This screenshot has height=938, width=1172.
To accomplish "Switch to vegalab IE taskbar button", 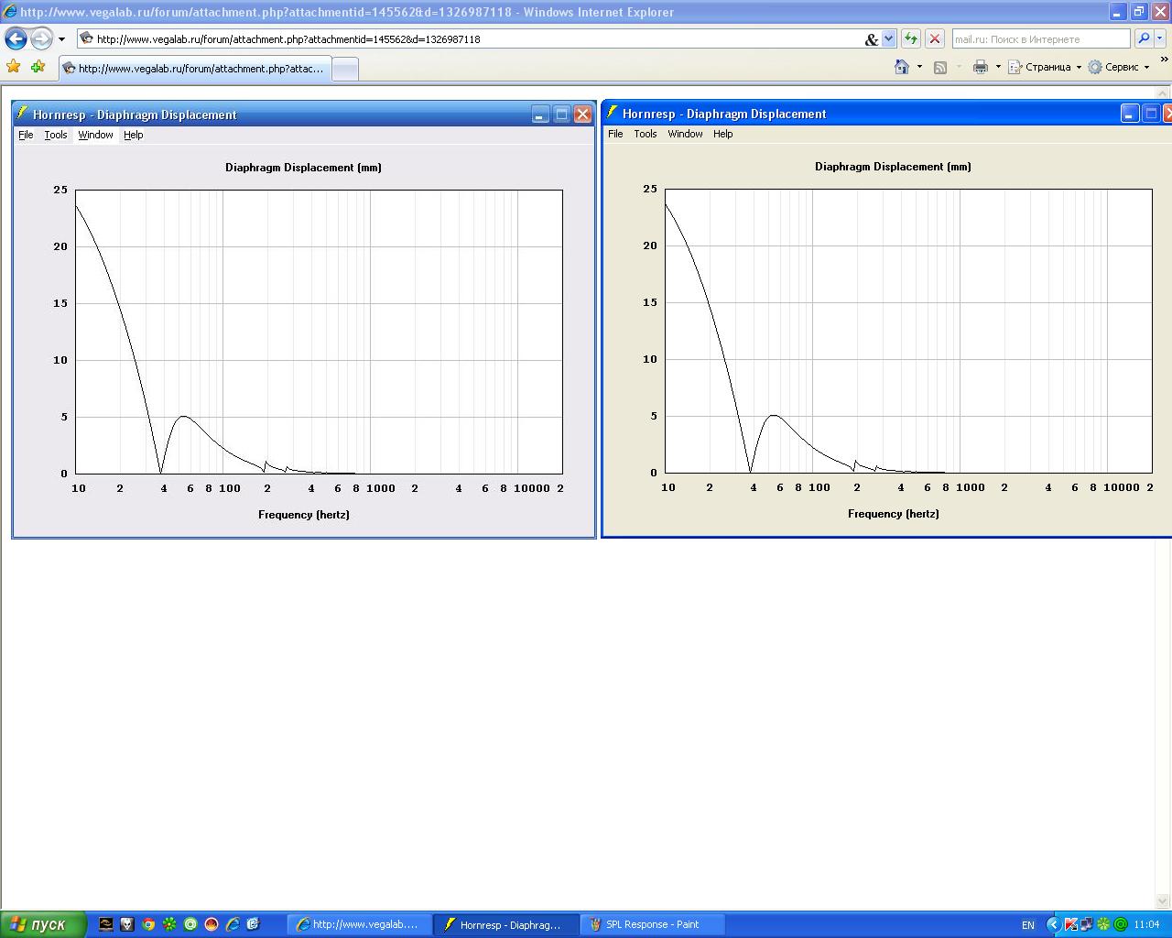I will (x=360, y=924).
